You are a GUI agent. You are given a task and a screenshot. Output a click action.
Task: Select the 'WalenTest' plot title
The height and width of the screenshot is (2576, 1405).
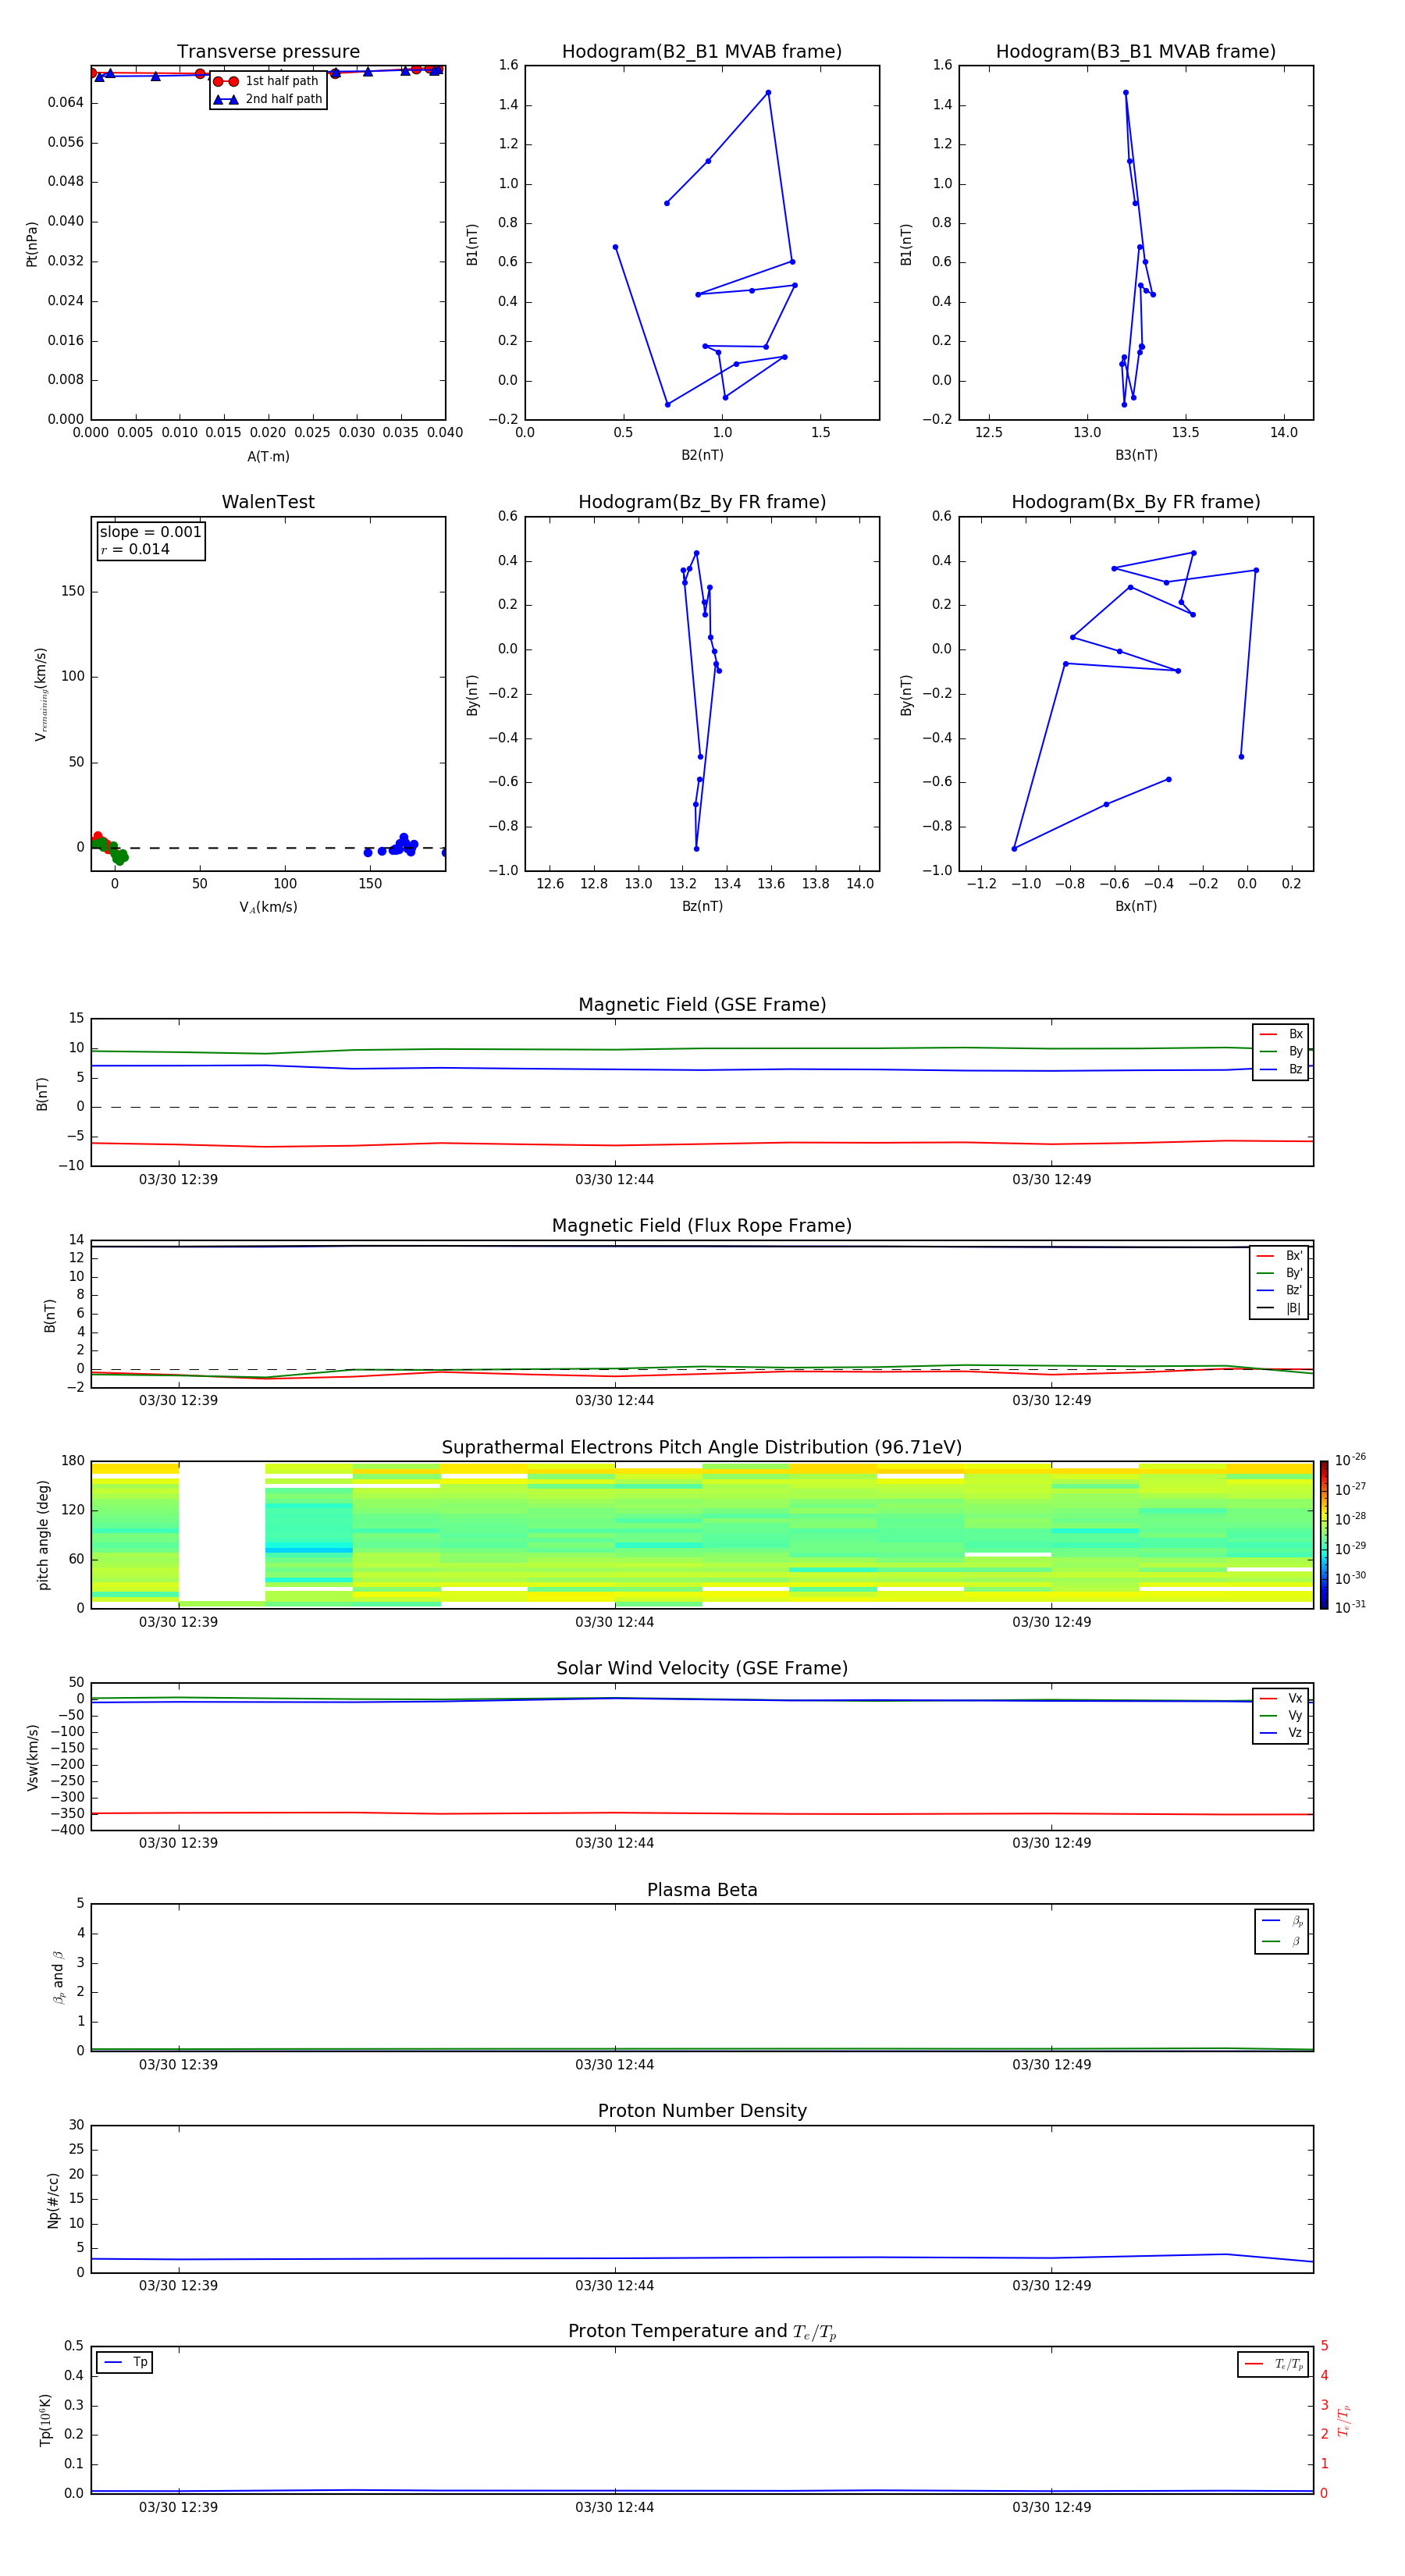(268, 502)
